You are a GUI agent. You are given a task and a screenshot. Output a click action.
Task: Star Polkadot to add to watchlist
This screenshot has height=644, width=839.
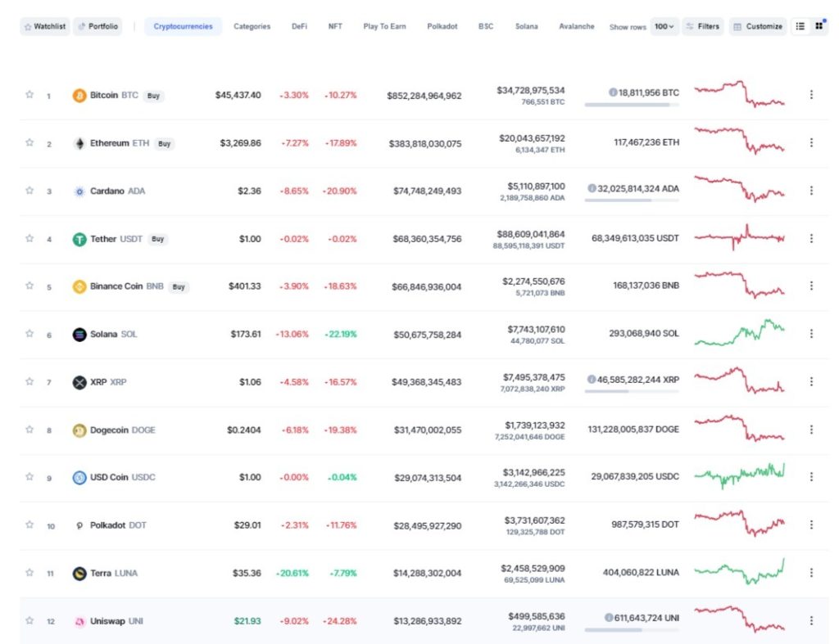[29, 525]
